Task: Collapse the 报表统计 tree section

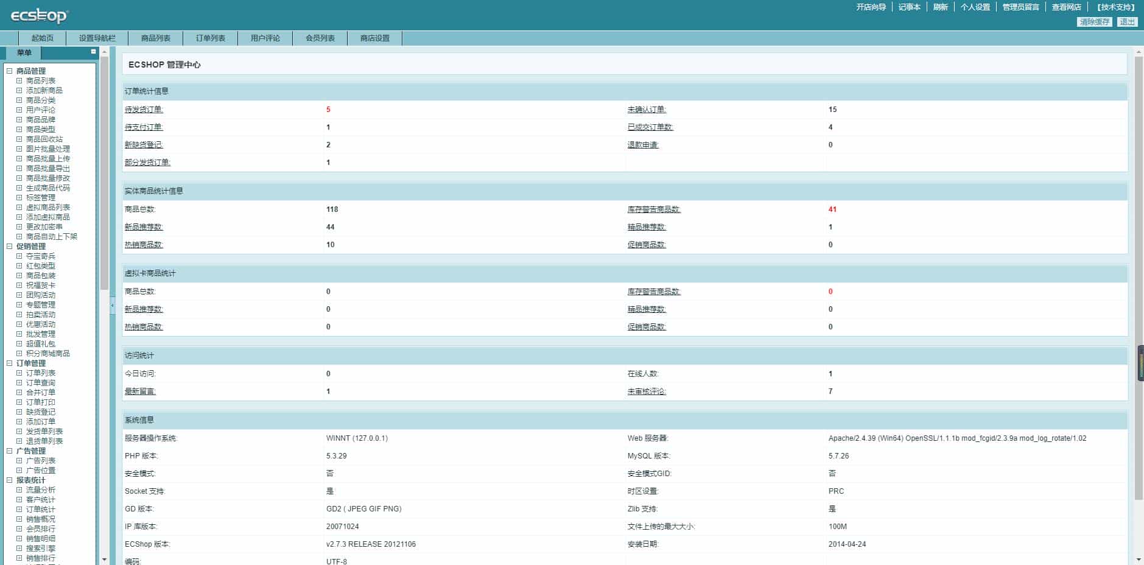Action: [9, 480]
